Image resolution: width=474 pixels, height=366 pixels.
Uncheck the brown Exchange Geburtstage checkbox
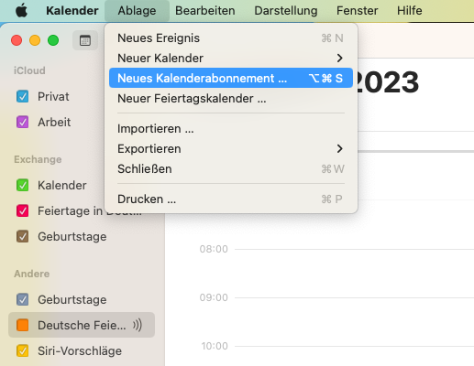click(23, 236)
